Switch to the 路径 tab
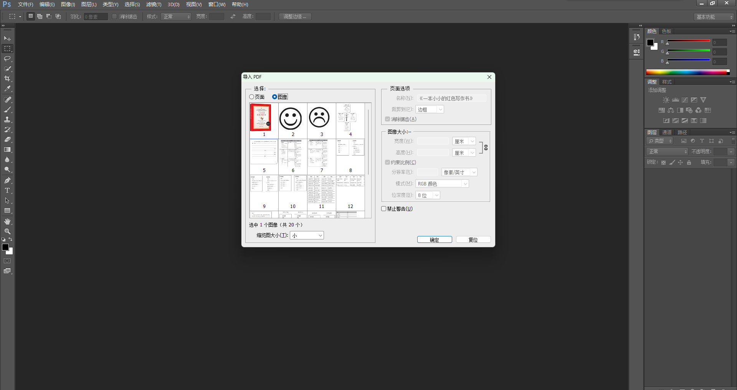The image size is (737, 390). point(682,132)
